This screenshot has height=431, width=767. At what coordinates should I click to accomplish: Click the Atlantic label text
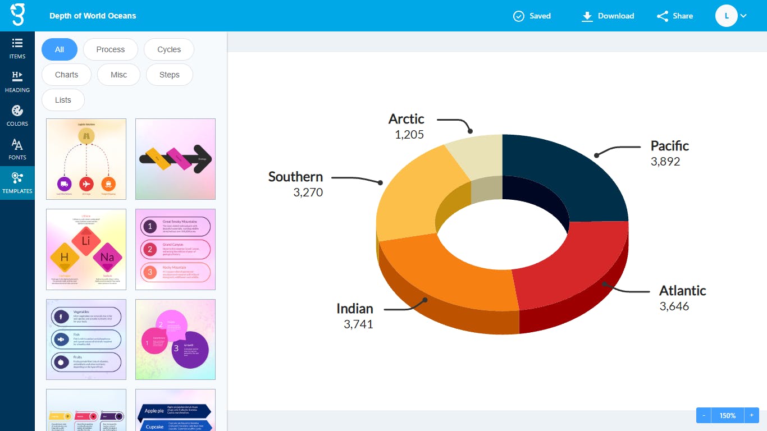point(682,291)
